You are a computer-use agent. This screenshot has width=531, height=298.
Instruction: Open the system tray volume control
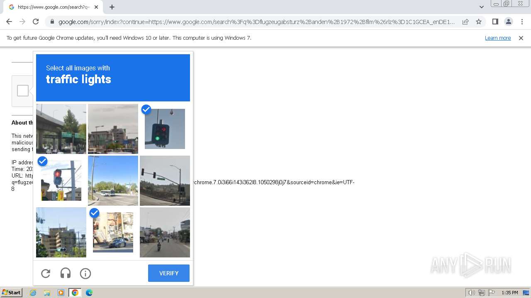(472, 293)
